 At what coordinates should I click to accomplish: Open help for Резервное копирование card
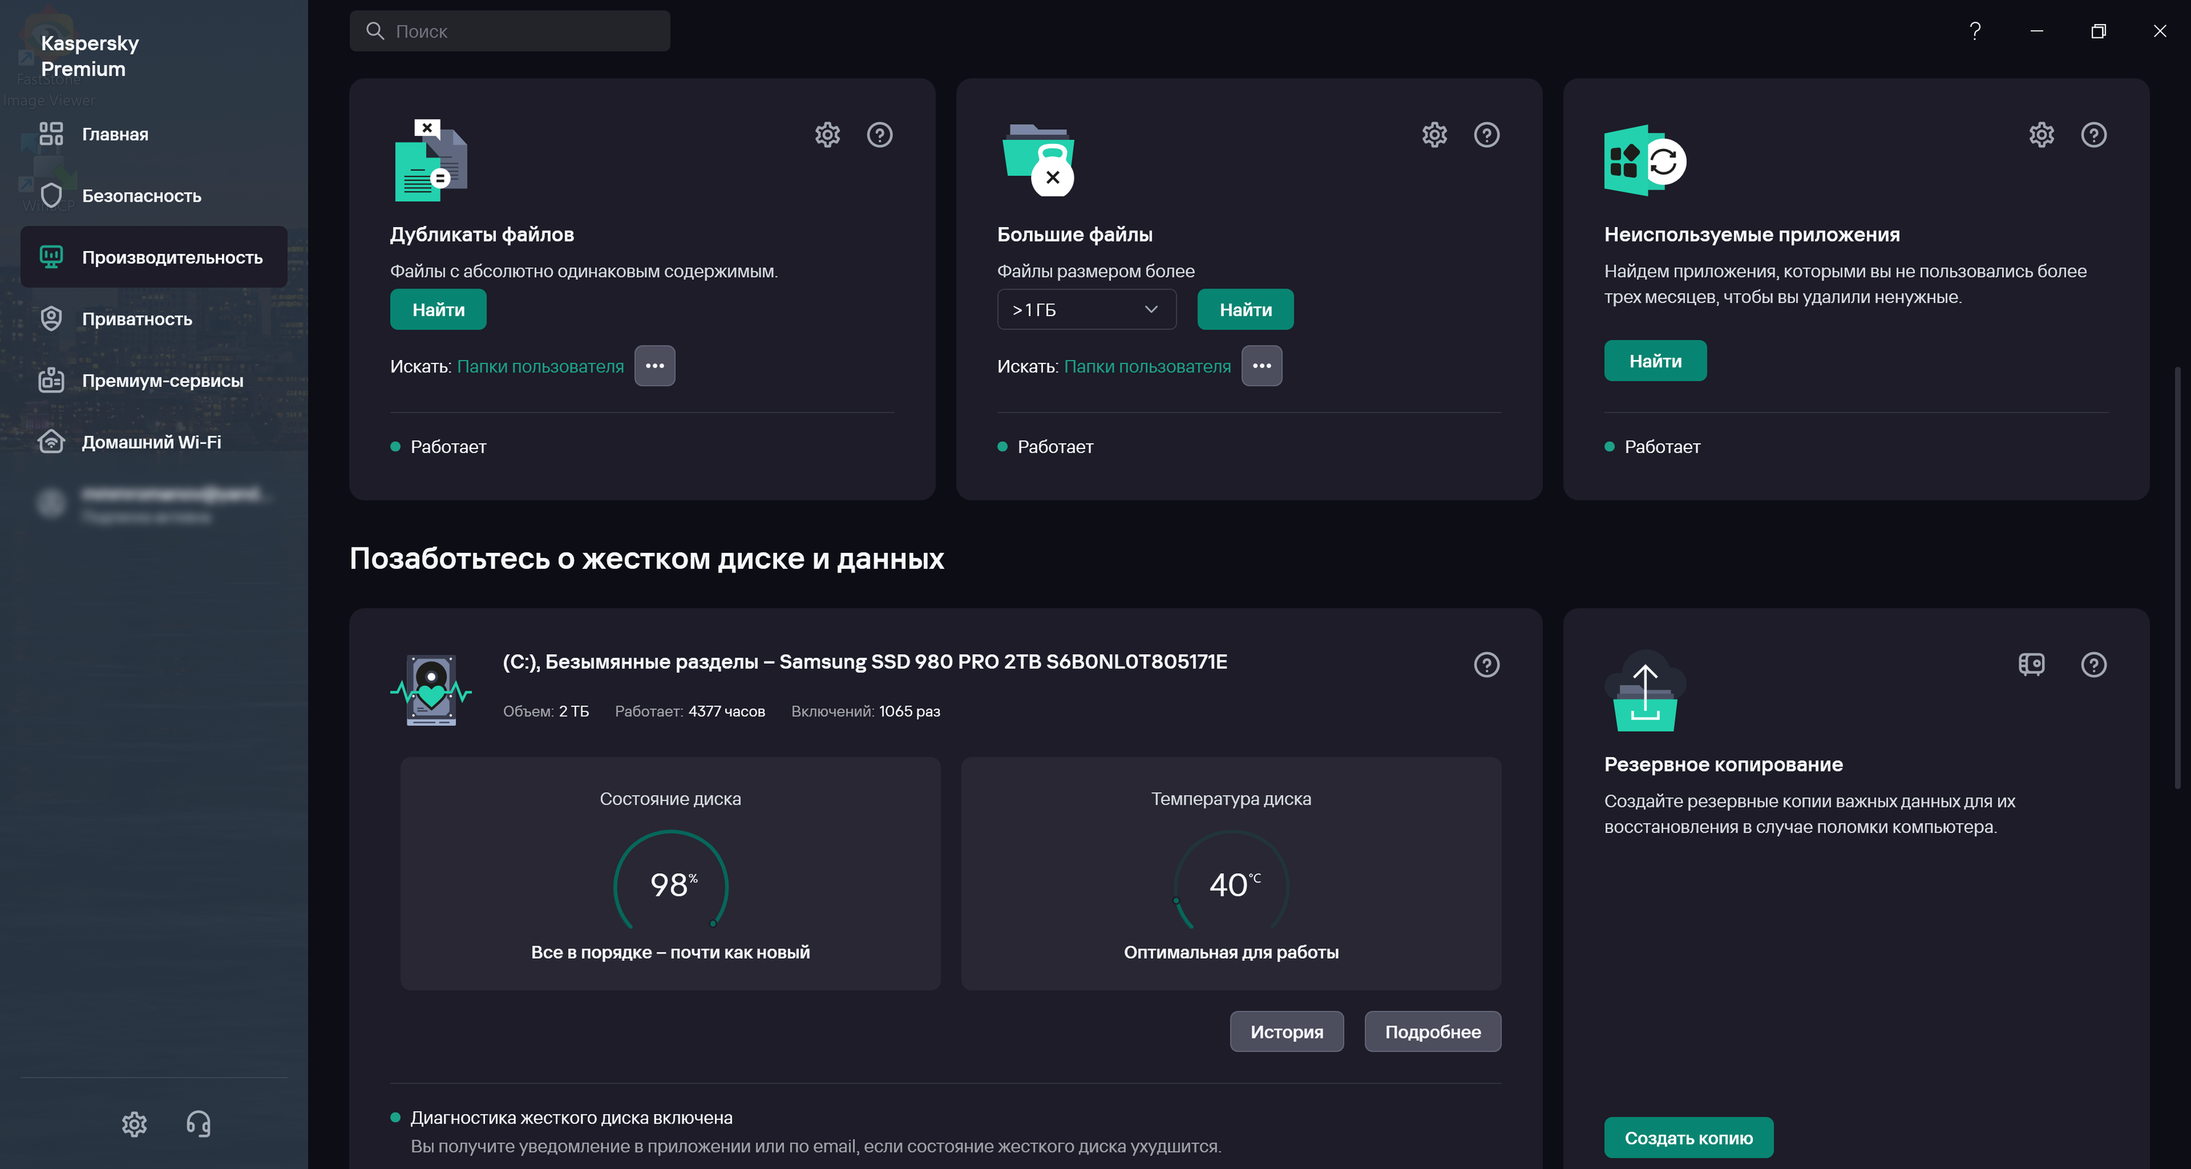(2093, 664)
